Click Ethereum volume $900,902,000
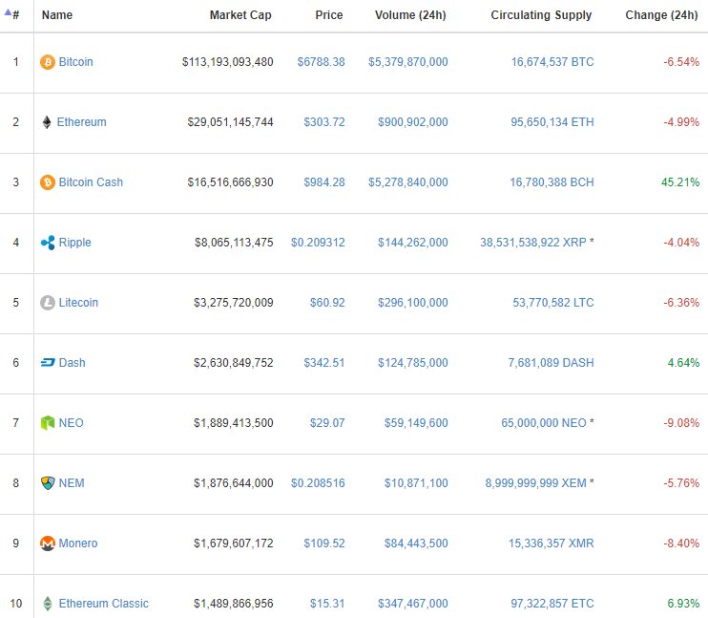708x618 pixels. click(413, 122)
